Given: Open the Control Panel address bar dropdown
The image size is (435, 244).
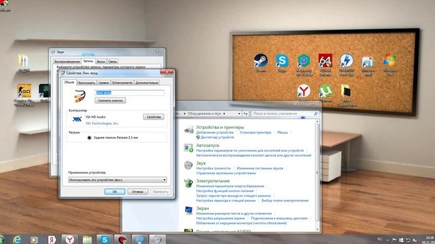Looking at the screenshot, I should point(239,113).
